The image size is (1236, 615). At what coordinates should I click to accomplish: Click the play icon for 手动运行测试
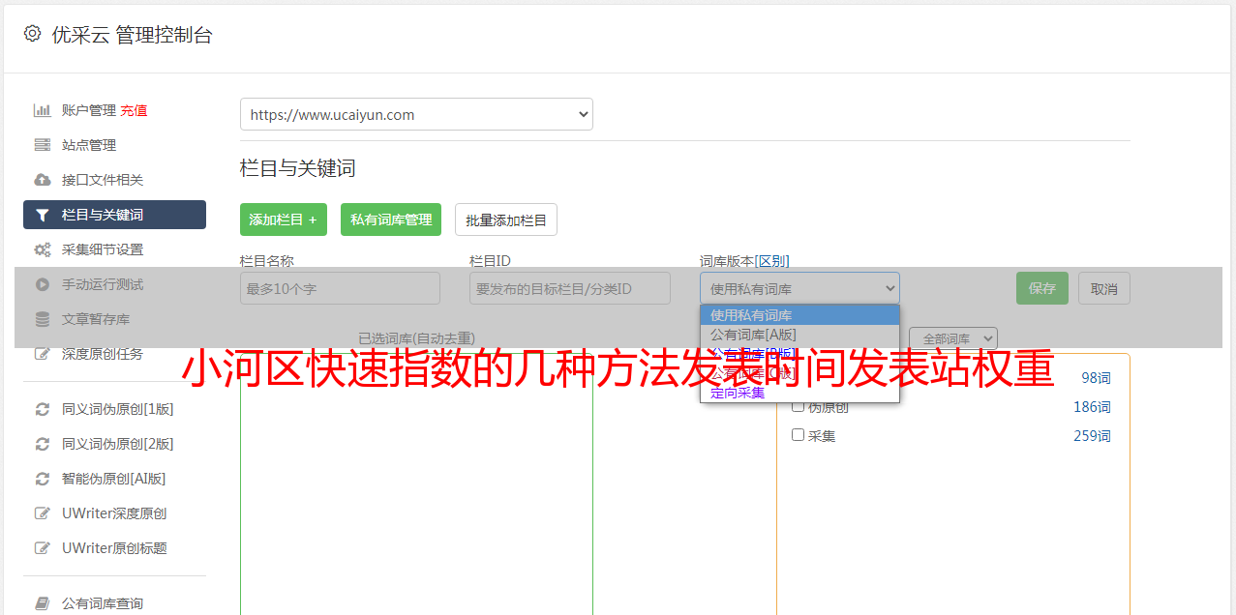(x=42, y=284)
